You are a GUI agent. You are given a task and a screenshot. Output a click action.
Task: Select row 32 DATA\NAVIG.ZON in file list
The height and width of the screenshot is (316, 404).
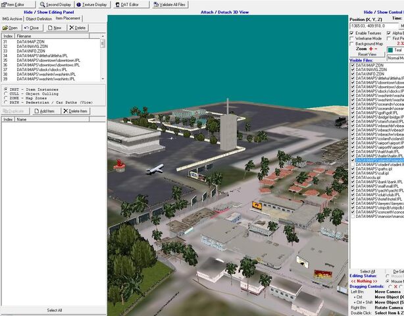[51, 46]
